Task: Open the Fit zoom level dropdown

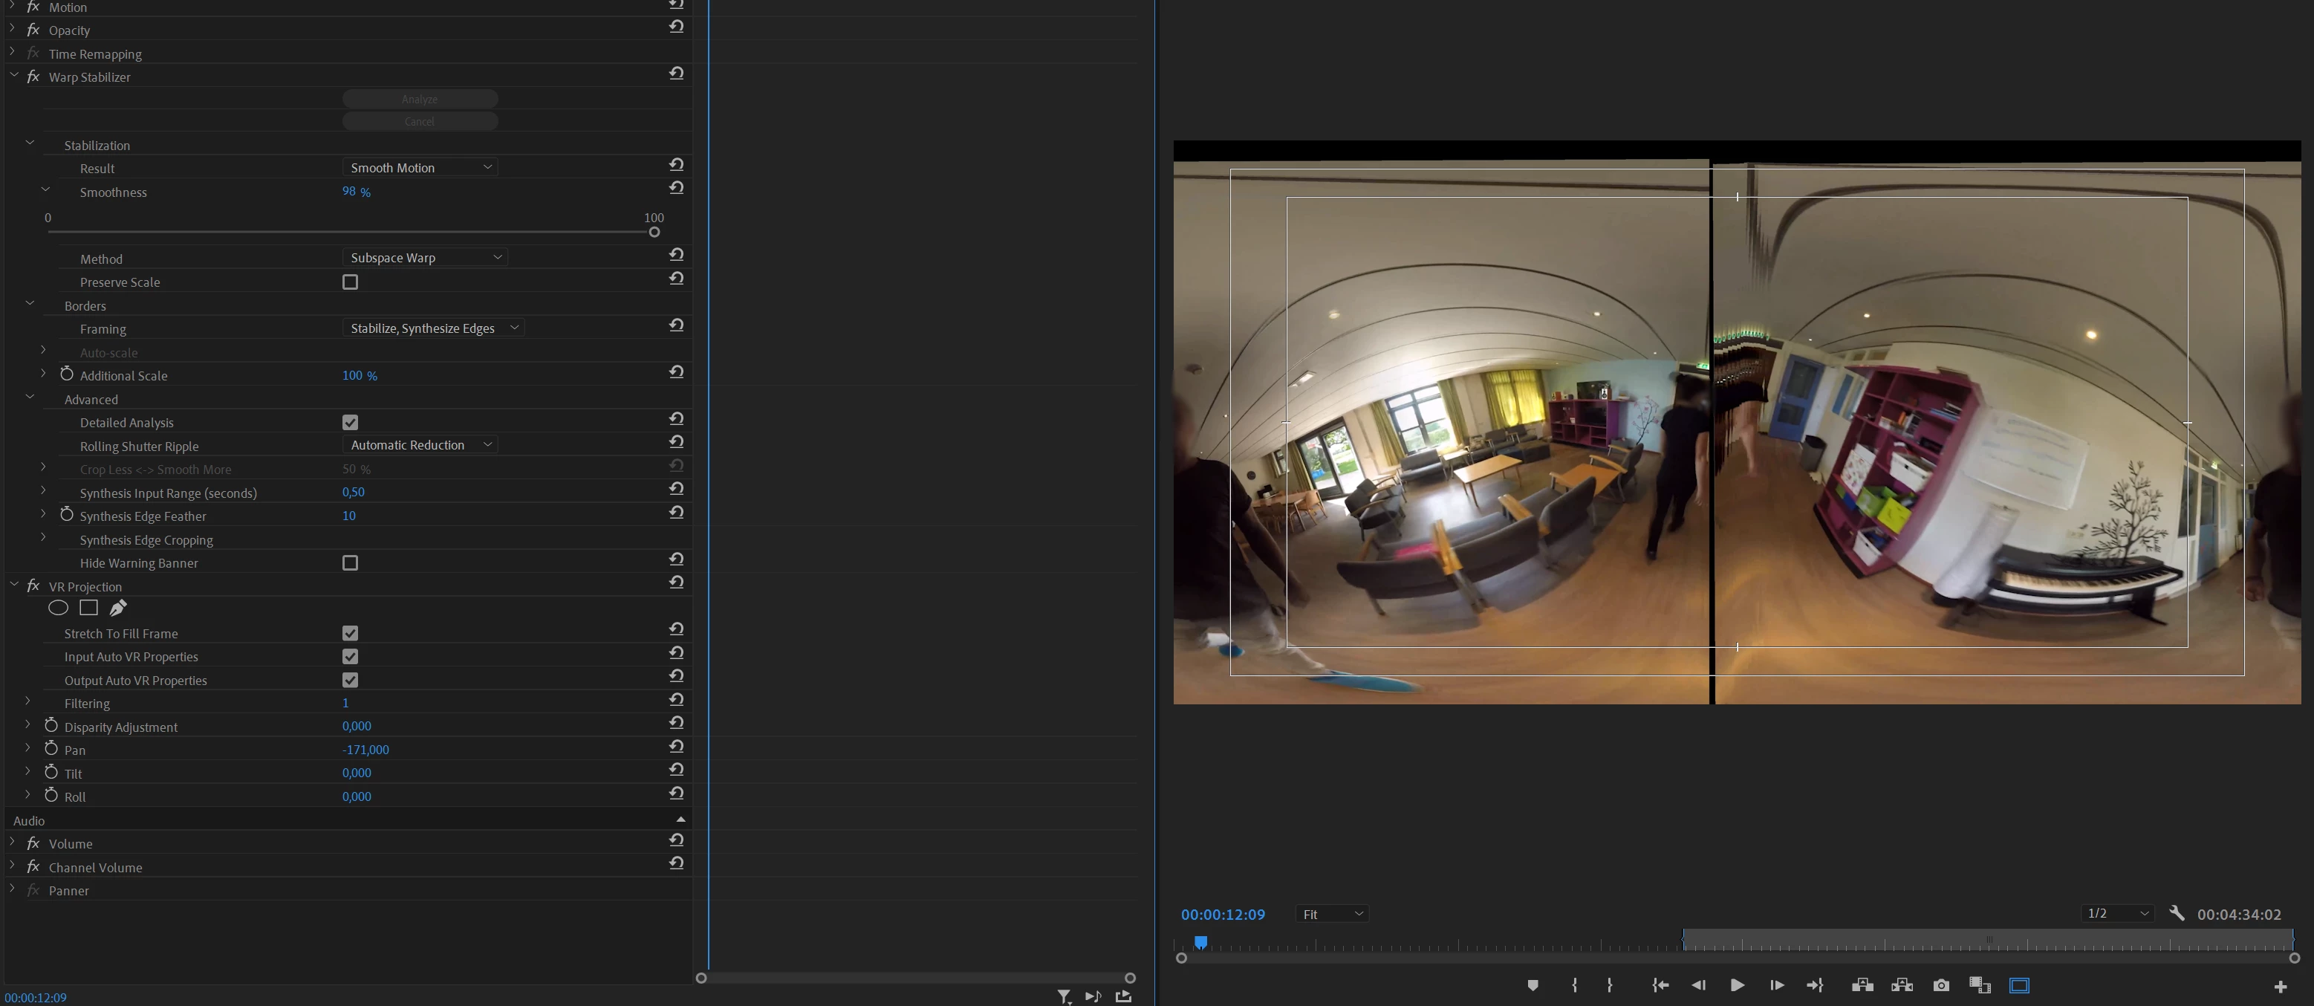Action: pyautogui.click(x=1333, y=915)
